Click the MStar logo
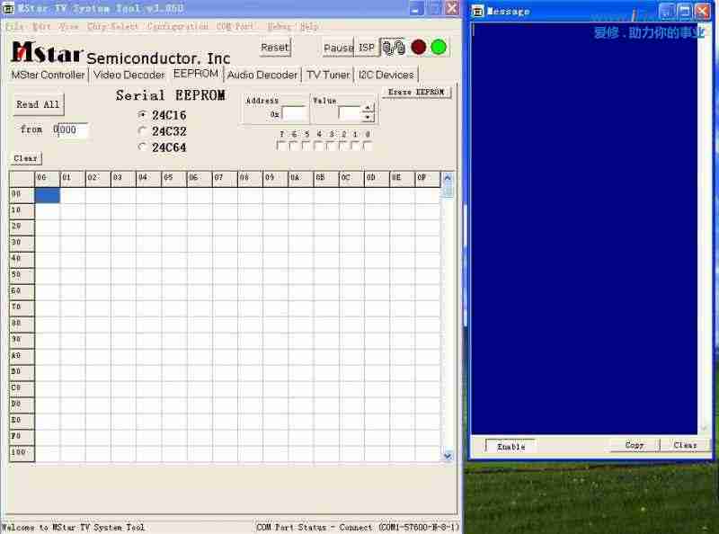Image resolution: width=719 pixels, height=534 pixels. (47, 54)
